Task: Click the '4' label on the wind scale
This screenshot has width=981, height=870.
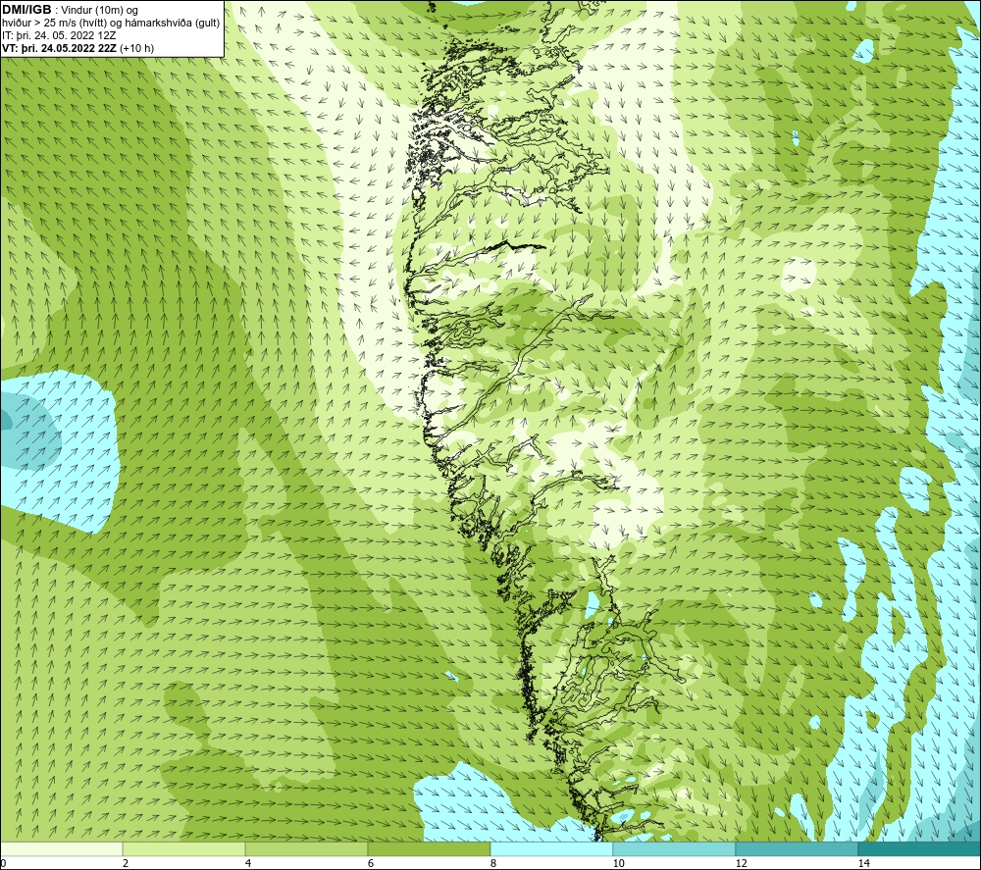Action: pyautogui.click(x=248, y=864)
